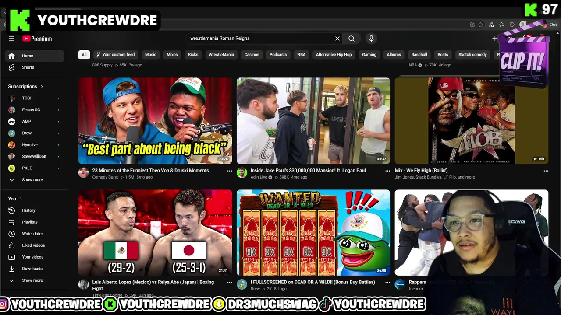561x315 pixels.
Task: Open the YouTube hamburger guide menu
Action: pos(12,38)
